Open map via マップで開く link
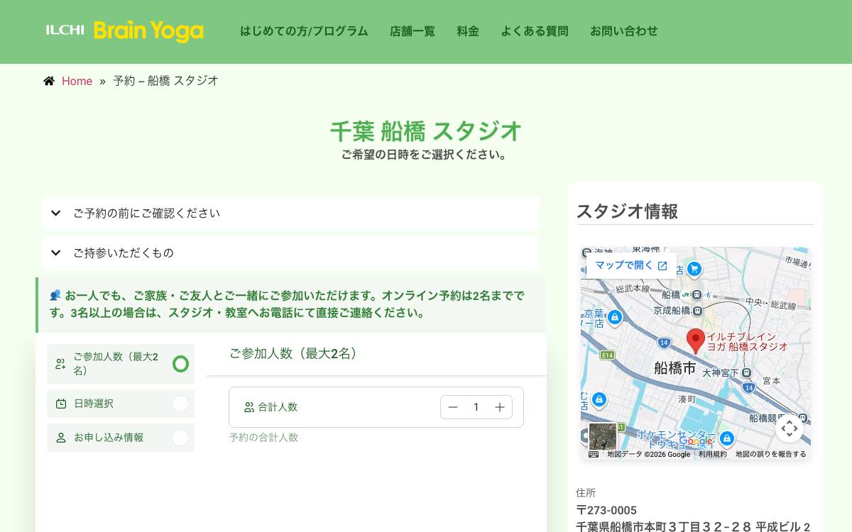The height and width of the screenshot is (532, 852). click(631, 265)
